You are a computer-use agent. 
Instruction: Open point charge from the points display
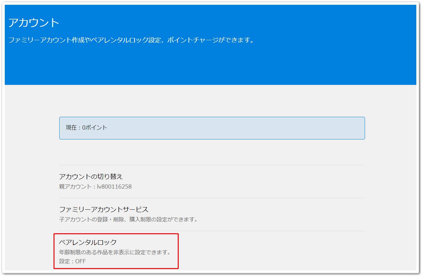pyautogui.click(x=212, y=127)
